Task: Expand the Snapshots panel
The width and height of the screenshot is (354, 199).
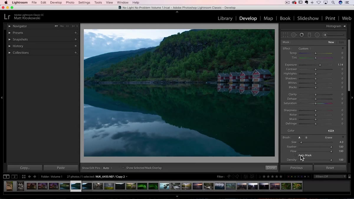Action: 10,39
